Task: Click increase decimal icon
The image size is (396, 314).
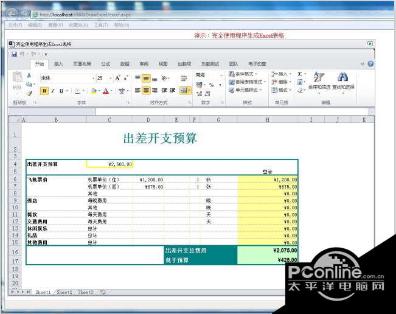Action: pyautogui.click(x=200, y=94)
